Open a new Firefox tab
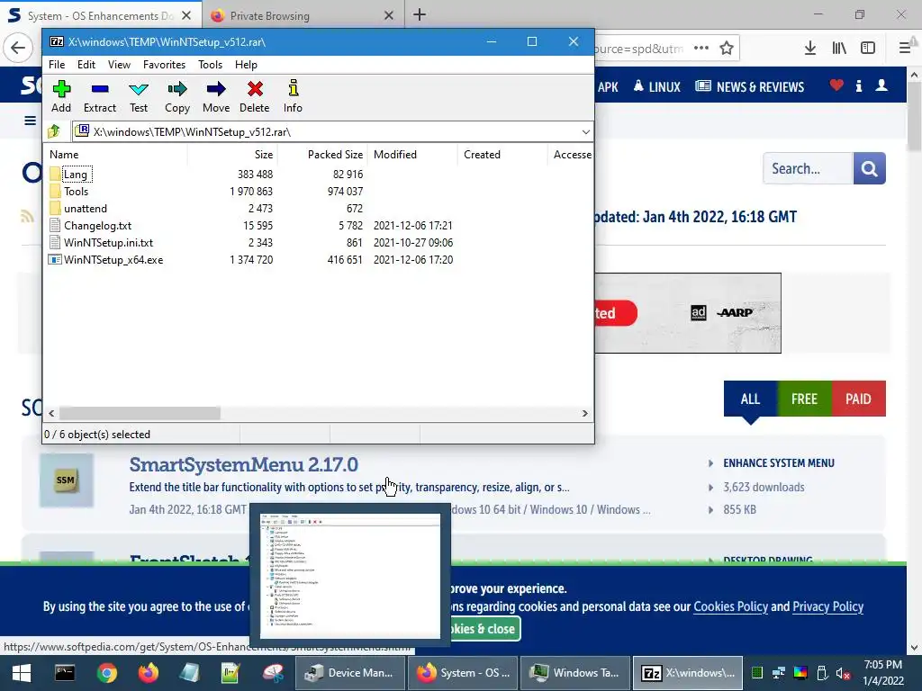This screenshot has width=922, height=691. pyautogui.click(x=420, y=14)
